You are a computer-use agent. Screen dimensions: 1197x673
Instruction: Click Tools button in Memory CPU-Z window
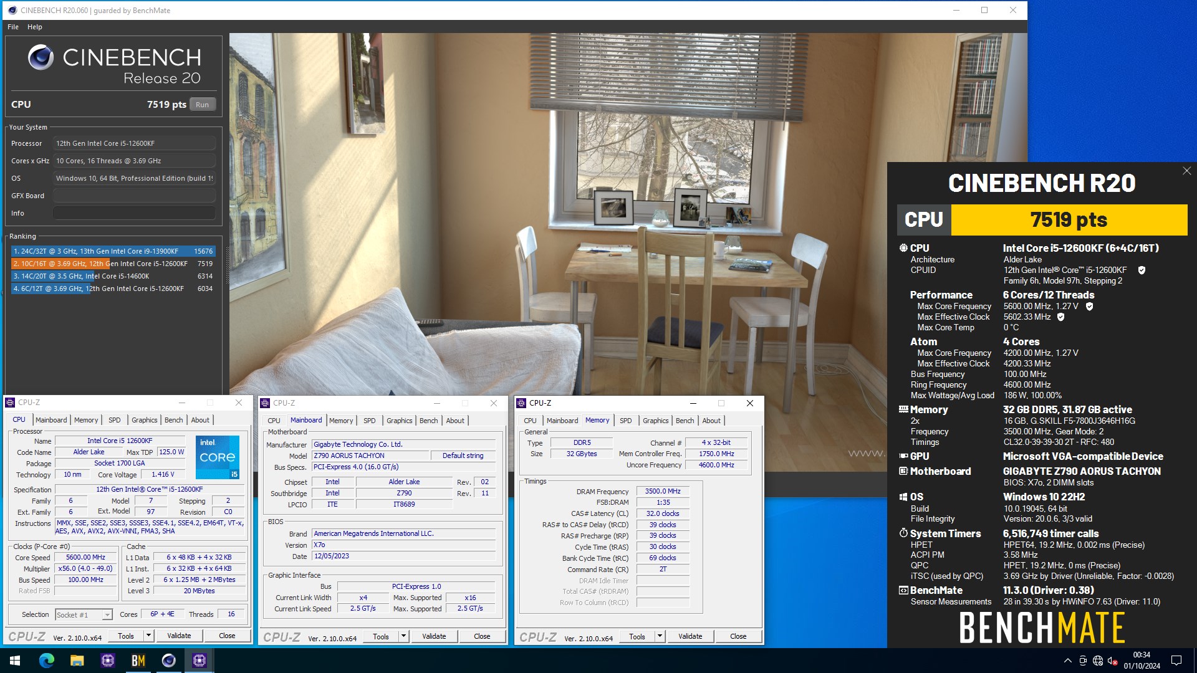637,636
